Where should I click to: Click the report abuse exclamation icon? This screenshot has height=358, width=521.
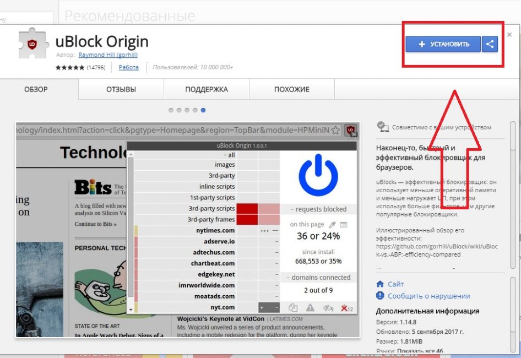tap(380, 296)
